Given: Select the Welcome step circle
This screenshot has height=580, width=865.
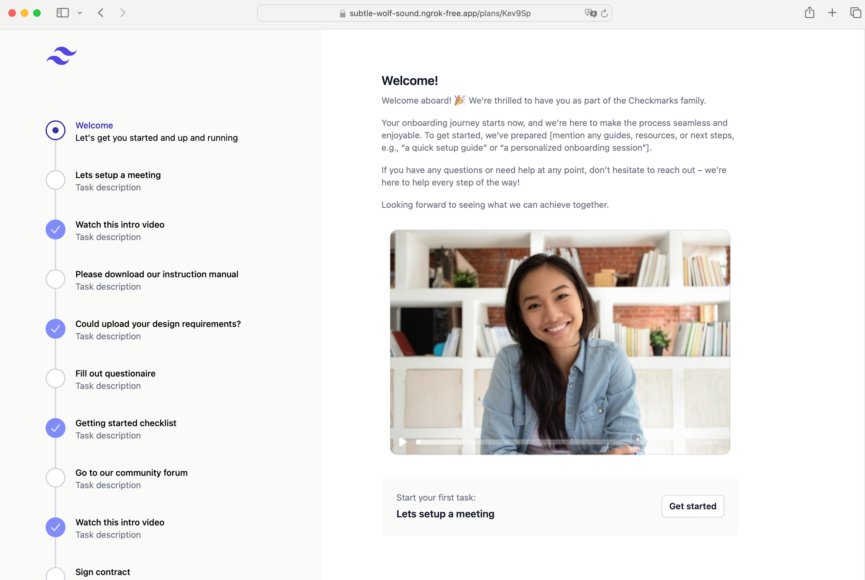Looking at the screenshot, I should tap(56, 130).
